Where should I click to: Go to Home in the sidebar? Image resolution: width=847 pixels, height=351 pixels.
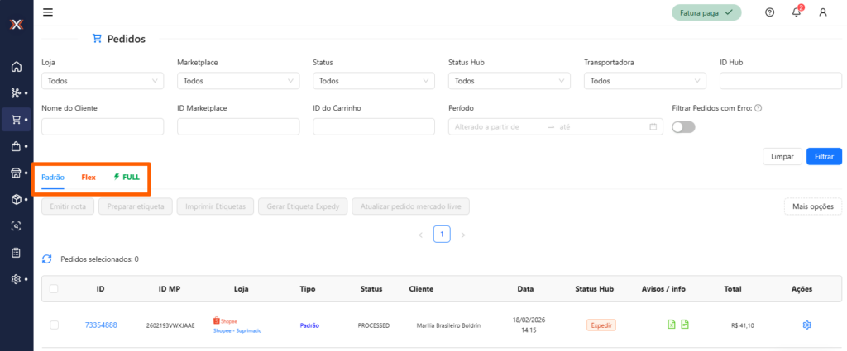point(16,66)
